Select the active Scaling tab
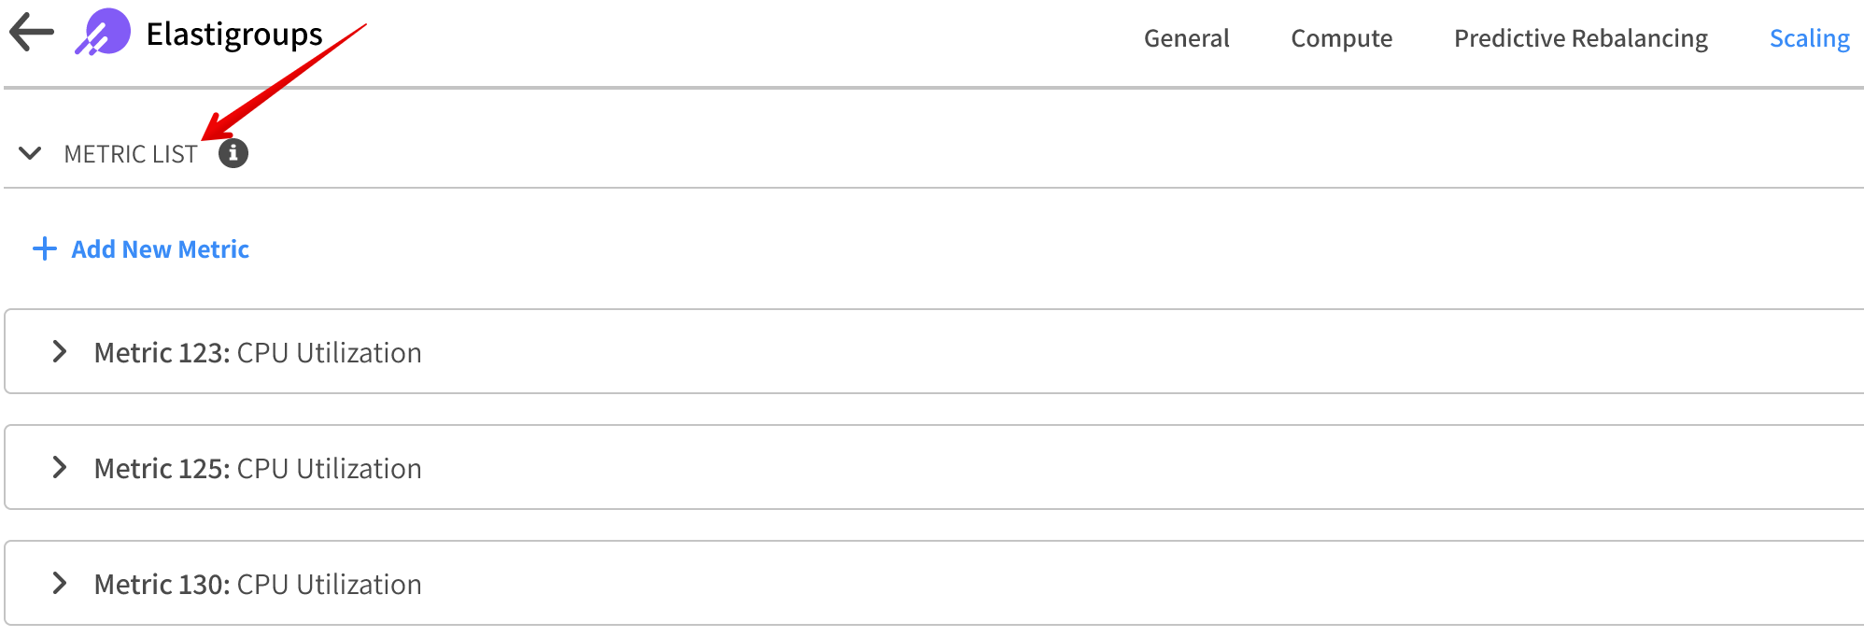 tap(1809, 38)
